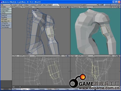The image size is (121, 91).
Task: Open the Presets panel
Action: coord(6,13)
